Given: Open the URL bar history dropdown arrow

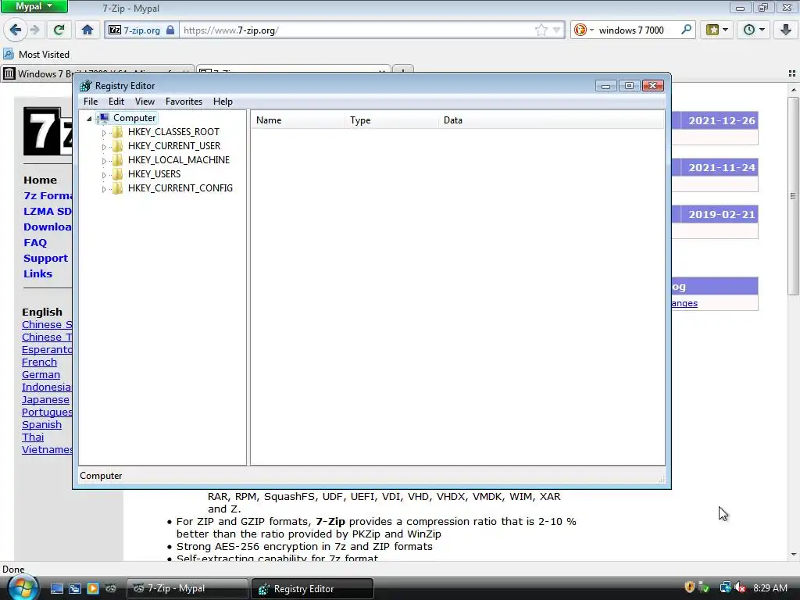Looking at the screenshot, I should pos(557,30).
